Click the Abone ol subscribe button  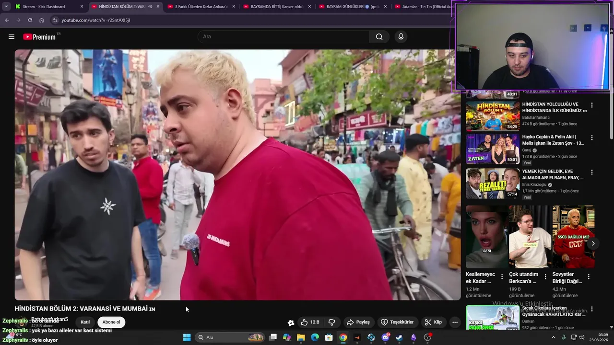coord(111,322)
